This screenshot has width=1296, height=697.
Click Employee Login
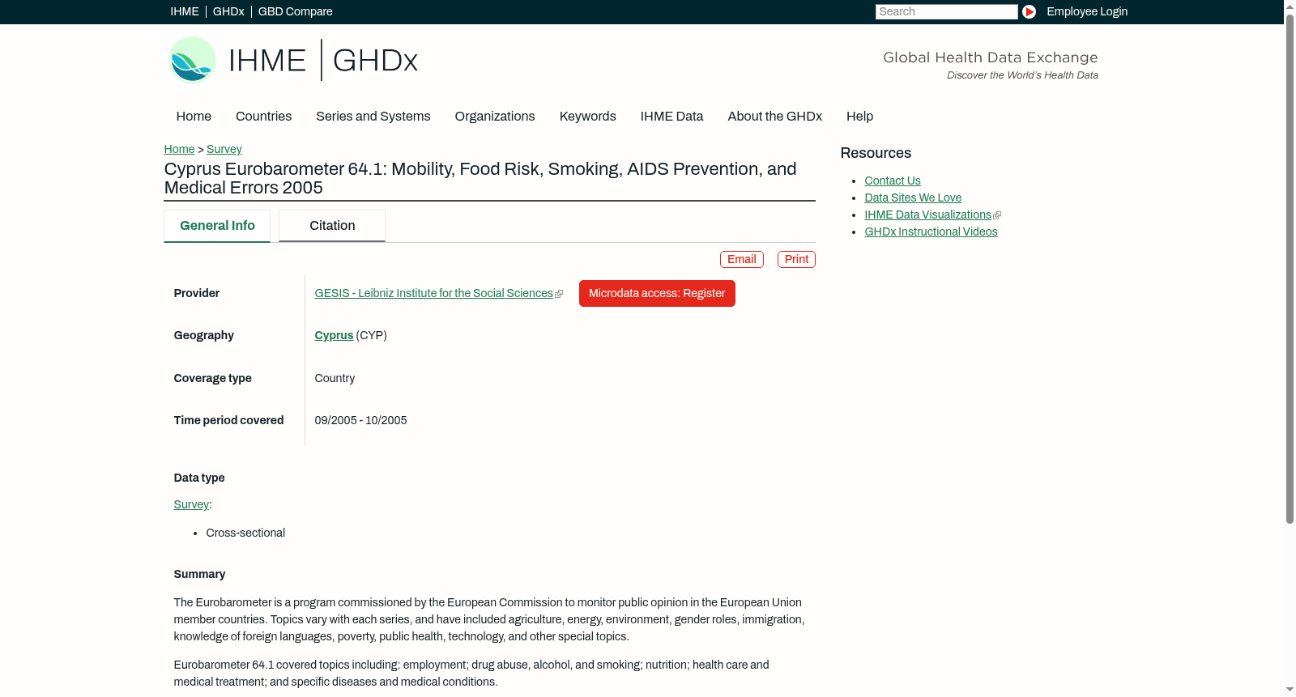click(1087, 11)
